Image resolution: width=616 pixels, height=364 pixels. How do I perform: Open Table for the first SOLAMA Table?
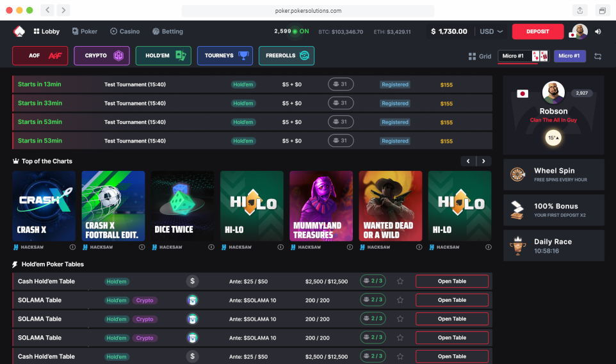[x=451, y=300]
